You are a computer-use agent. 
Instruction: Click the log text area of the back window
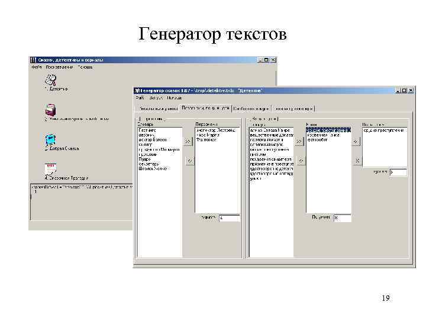pyautogui.click(x=81, y=202)
